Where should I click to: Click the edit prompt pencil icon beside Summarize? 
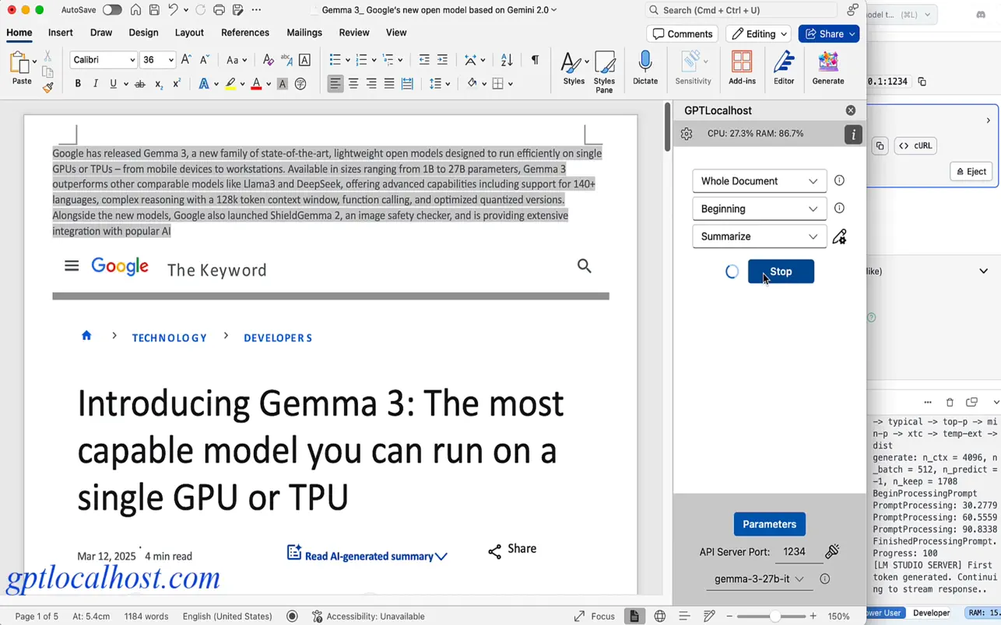[839, 237]
